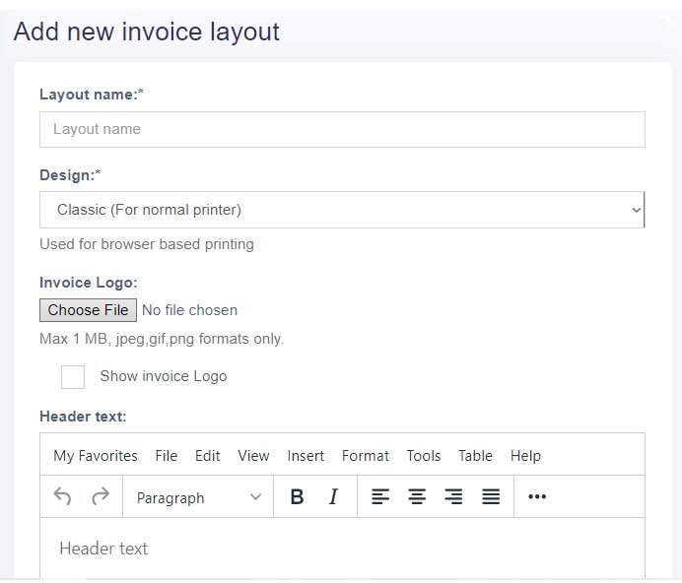Click into the Layout name field
The image size is (682, 583).
342,129
